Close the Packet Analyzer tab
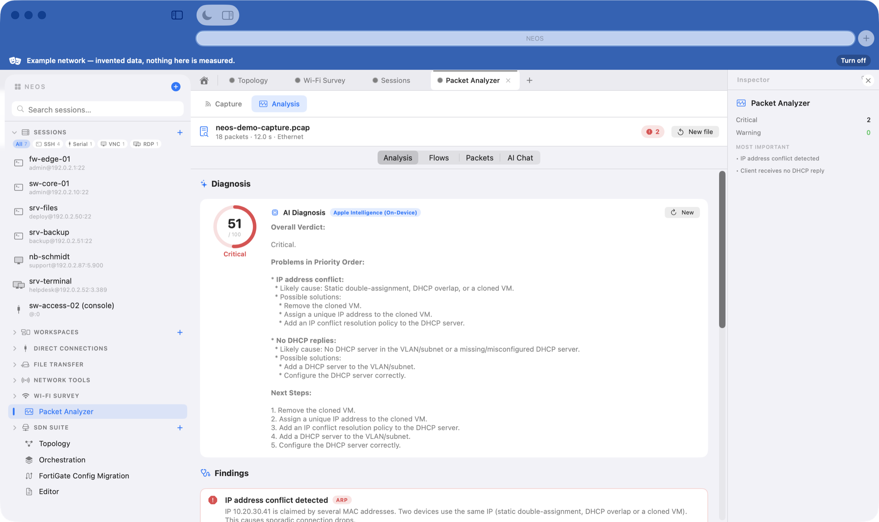This screenshot has width=879, height=522. click(x=508, y=81)
